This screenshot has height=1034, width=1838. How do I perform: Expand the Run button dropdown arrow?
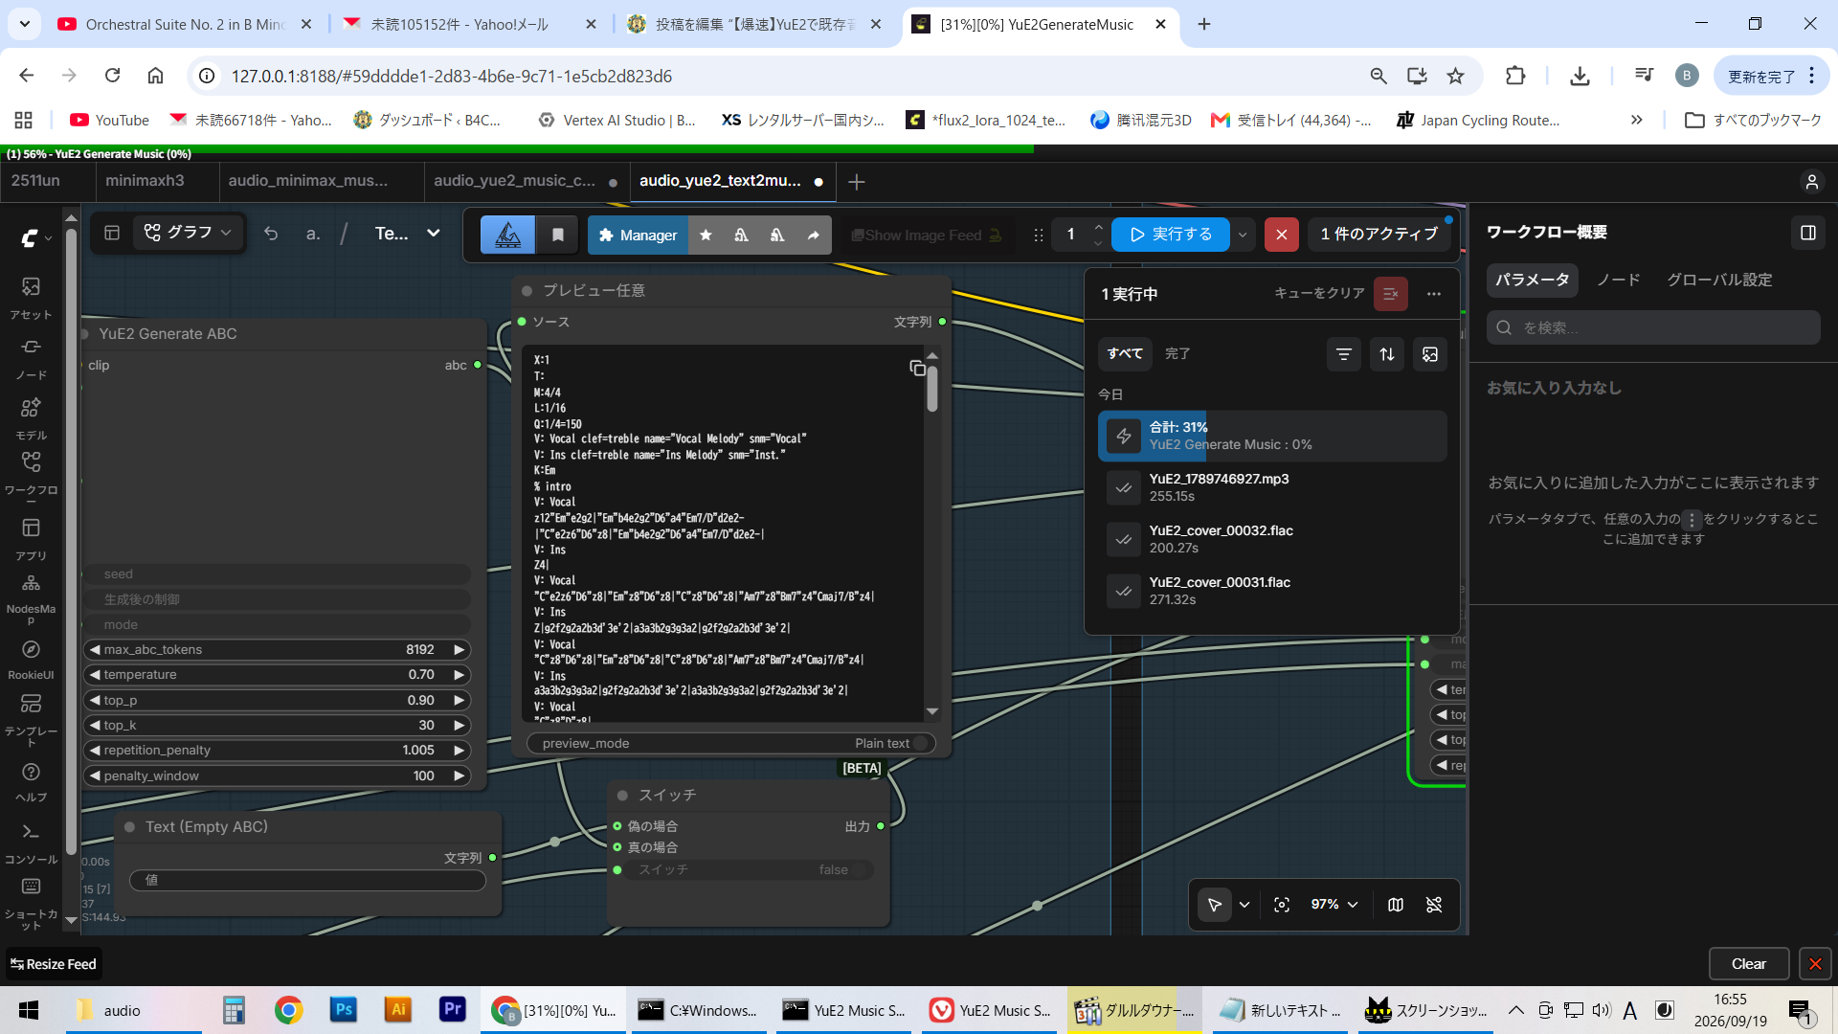point(1243,235)
